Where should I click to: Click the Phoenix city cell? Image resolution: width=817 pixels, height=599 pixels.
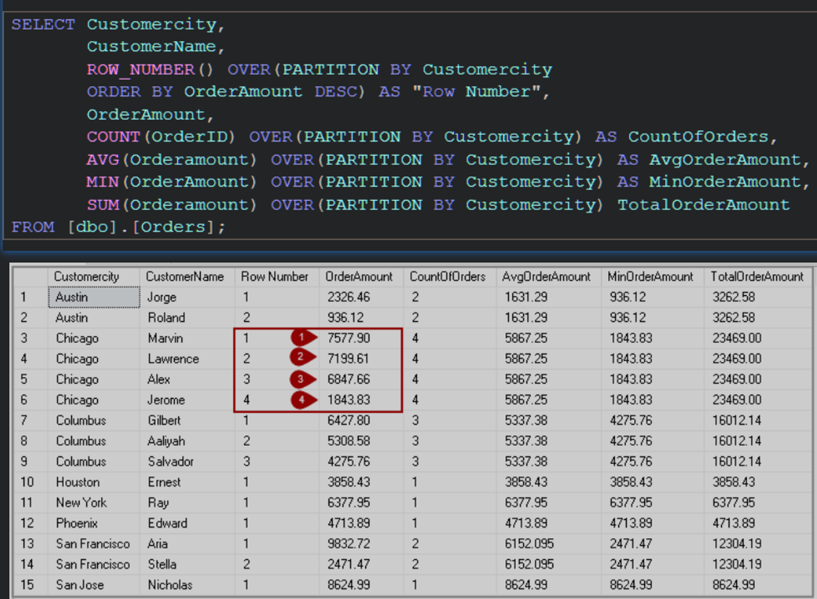[x=94, y=523]
